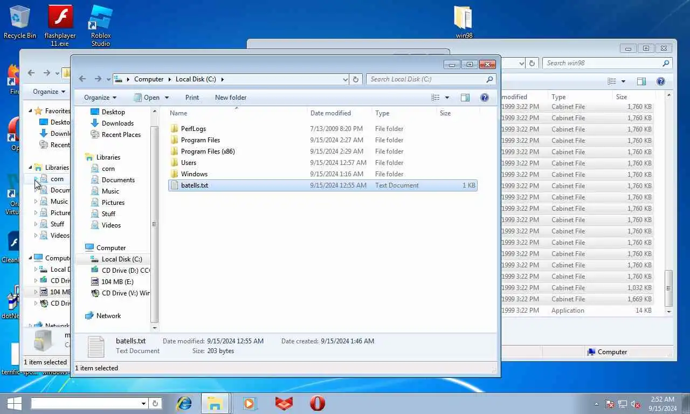Select the Program Files (x86) folder

(208, 151)
